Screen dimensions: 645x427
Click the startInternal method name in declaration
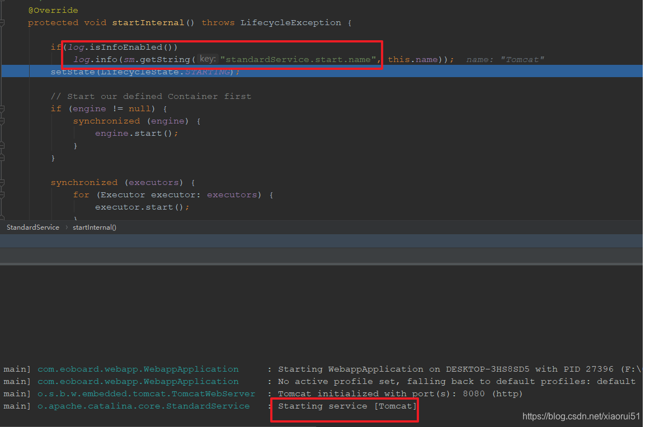pos(148,22)
